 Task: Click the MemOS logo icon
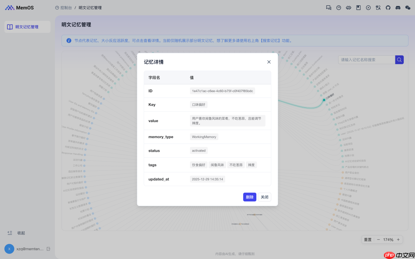tap(10, 7)
